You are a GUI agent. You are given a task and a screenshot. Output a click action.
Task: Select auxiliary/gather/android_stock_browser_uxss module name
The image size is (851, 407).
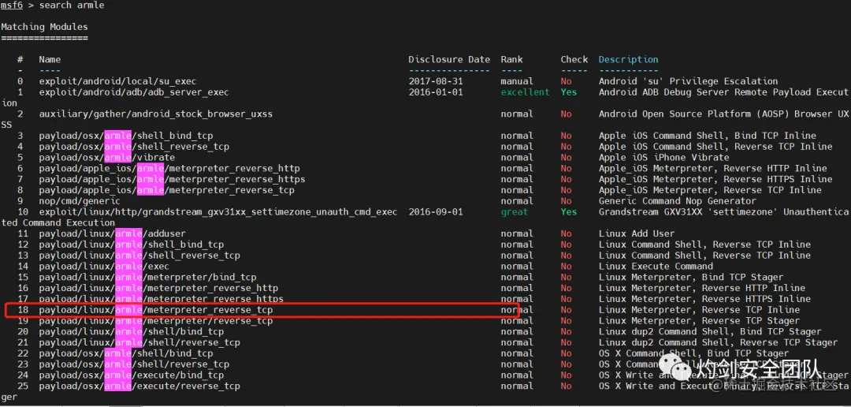(x=156, y=114)
